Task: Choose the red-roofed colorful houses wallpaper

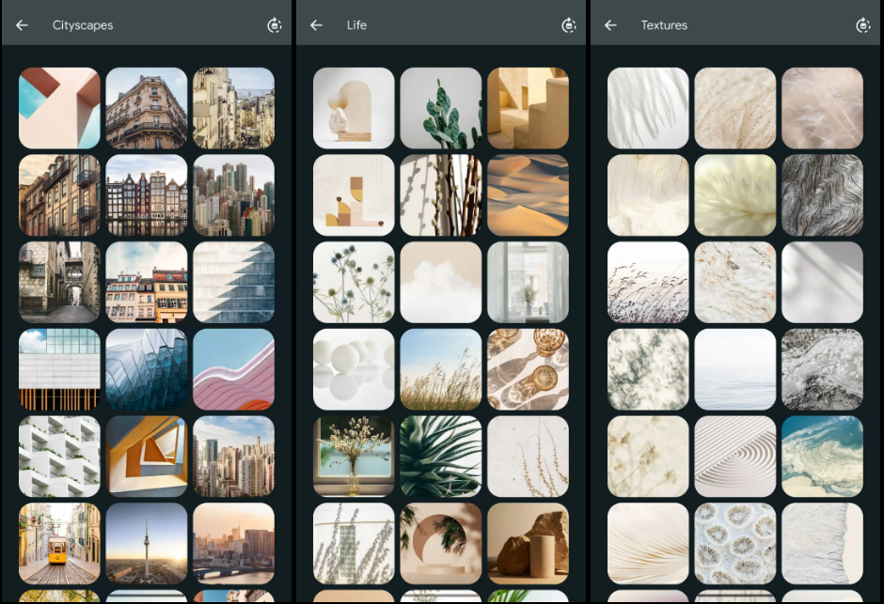Action: [147, 282]
